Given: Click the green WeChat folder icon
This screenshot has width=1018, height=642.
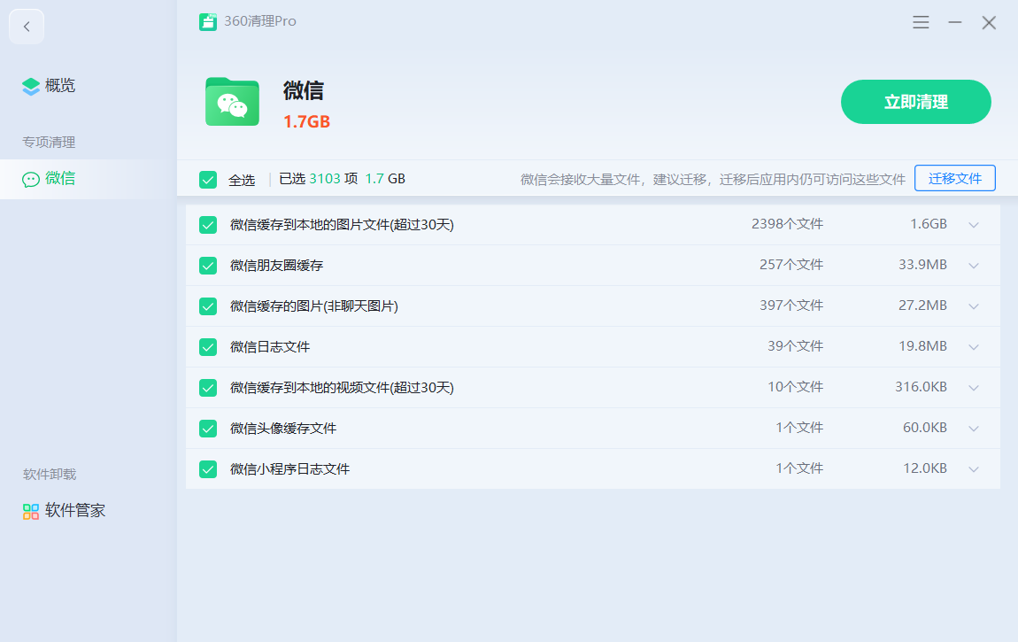Looking at the screenshot, I should [232, 102].
